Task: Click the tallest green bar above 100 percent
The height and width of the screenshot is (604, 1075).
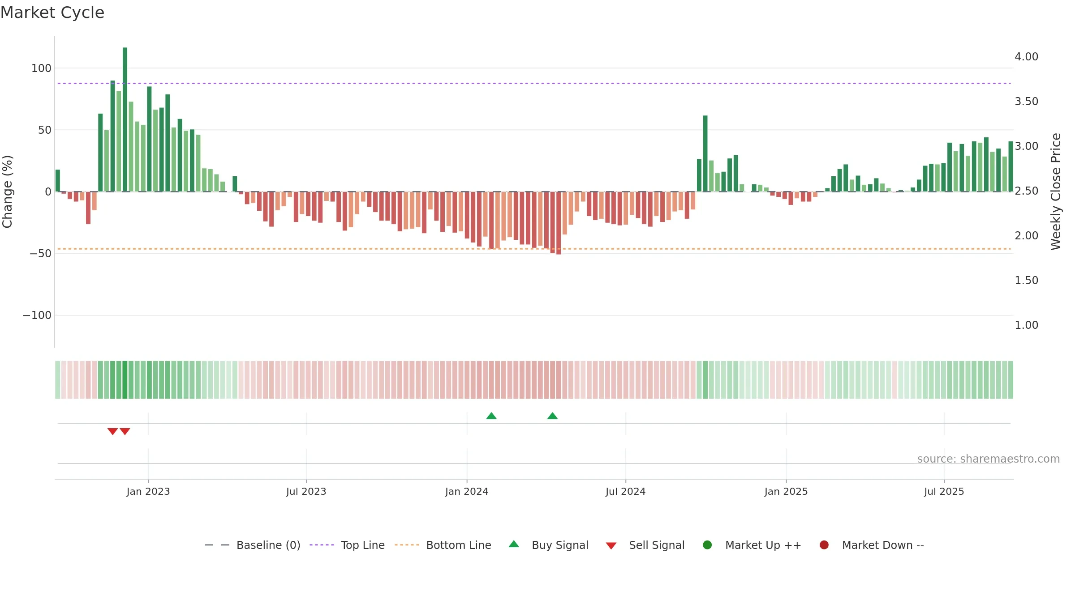Action: [x=125, y=119]
